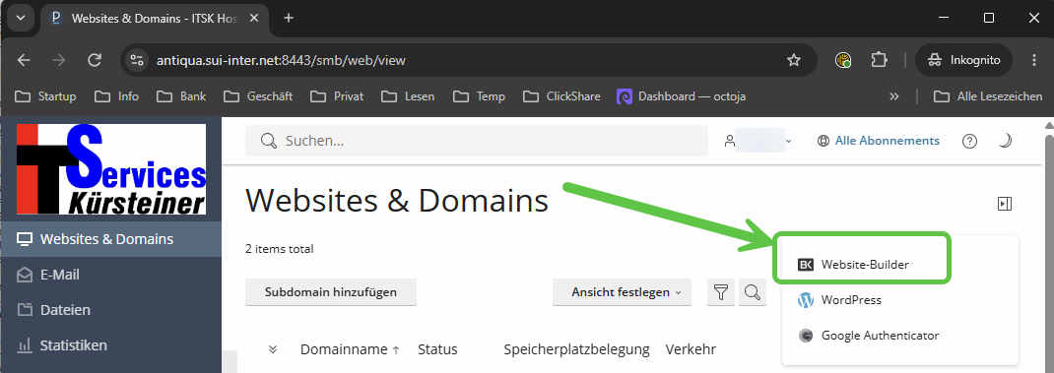Viewport: 1054px width, 373px height.
Task: Bookmark this page with star icon
Action: (x=794, y=60)
